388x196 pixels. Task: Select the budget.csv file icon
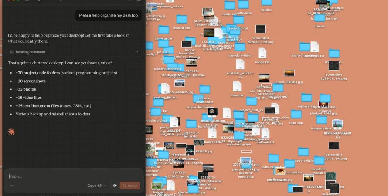[212, 133]
